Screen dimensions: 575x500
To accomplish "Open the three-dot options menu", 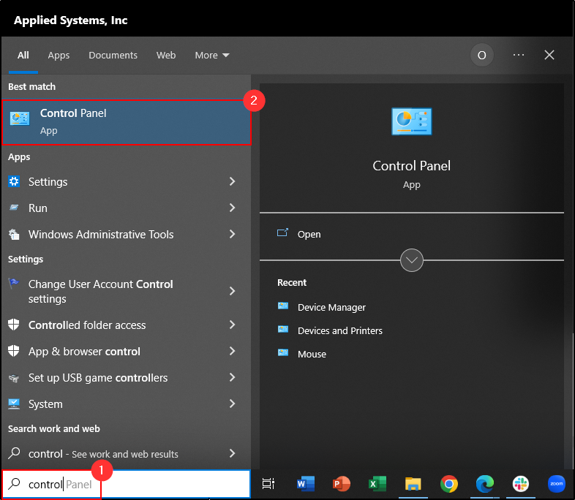I will (x=519, y=55).
